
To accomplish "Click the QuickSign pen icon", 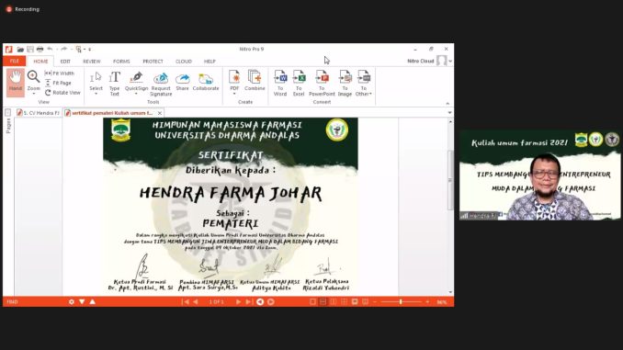I will coord(136,76).
